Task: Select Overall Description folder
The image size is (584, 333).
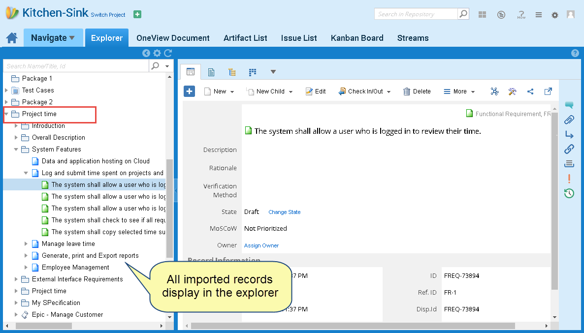Action: 59,138
